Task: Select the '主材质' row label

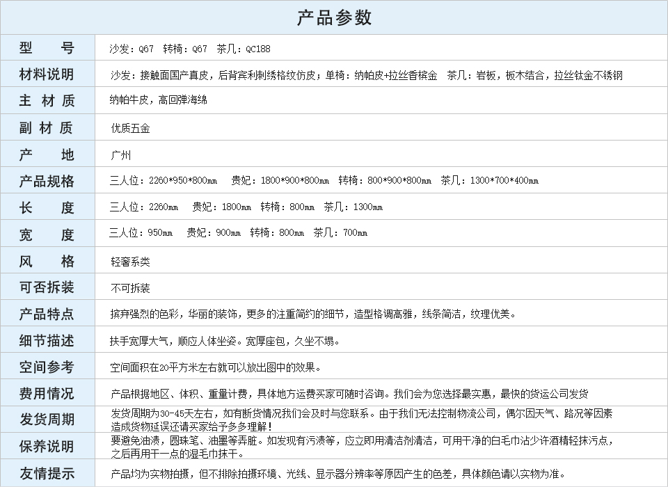Action: pos(47,101)
